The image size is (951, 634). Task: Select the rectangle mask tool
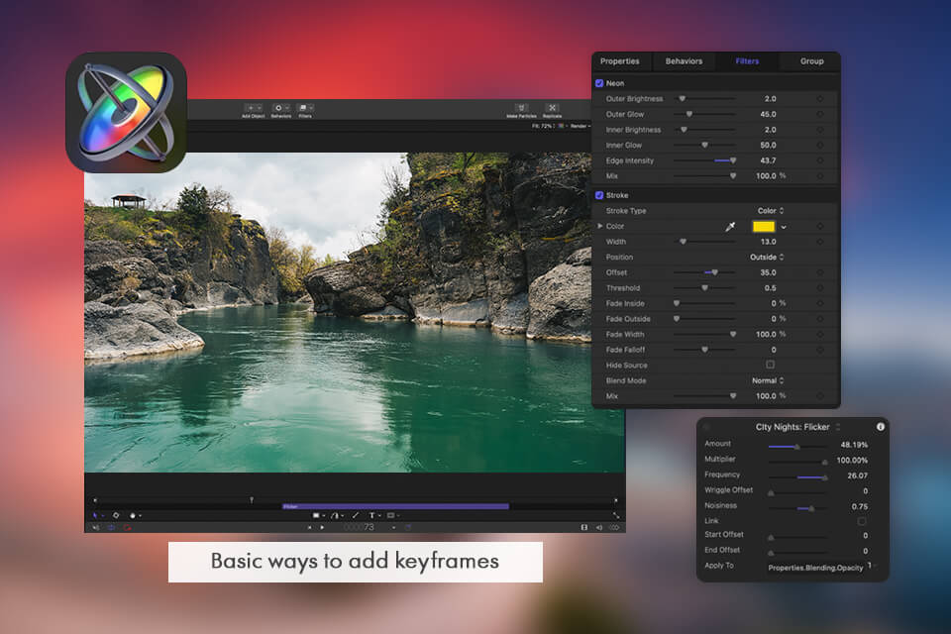click(x=391, y=516)
